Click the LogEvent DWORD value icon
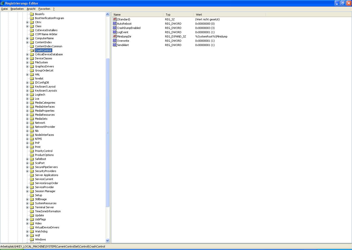This screenshot has width=352, height=250. coord(115,32)
